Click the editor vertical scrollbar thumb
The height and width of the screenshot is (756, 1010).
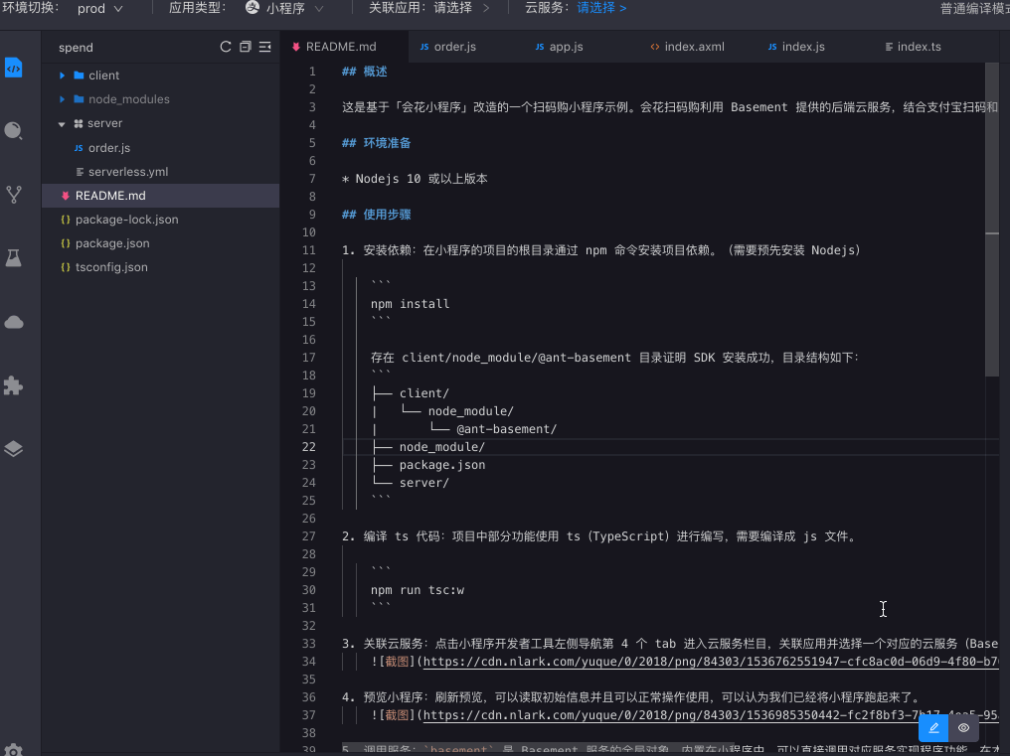pyautogui.click(x=992, y=219)
